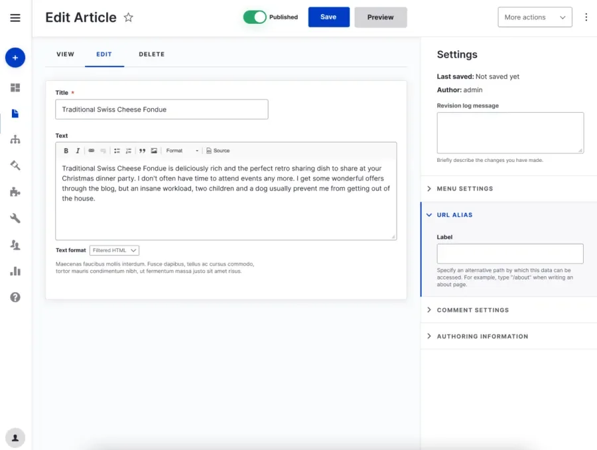Open the reports bar-chart icon in sidebar
This screenshot has height=450, width=597.
[x=15, y=271]
